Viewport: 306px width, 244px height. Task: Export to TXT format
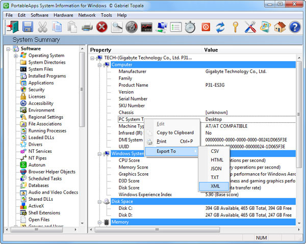(214, 177)
